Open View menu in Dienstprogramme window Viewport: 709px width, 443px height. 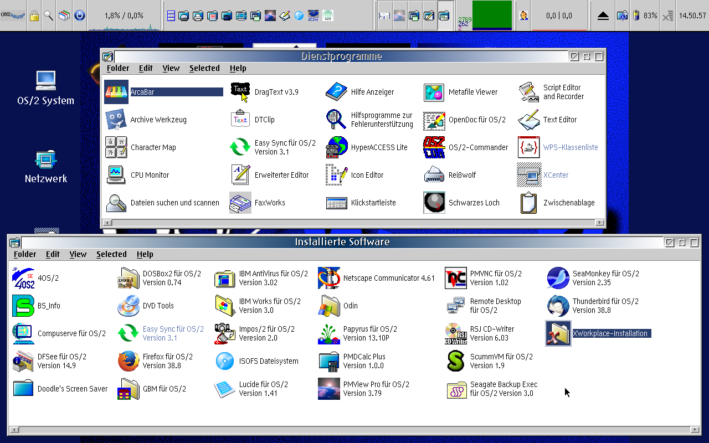coord(171,68)
